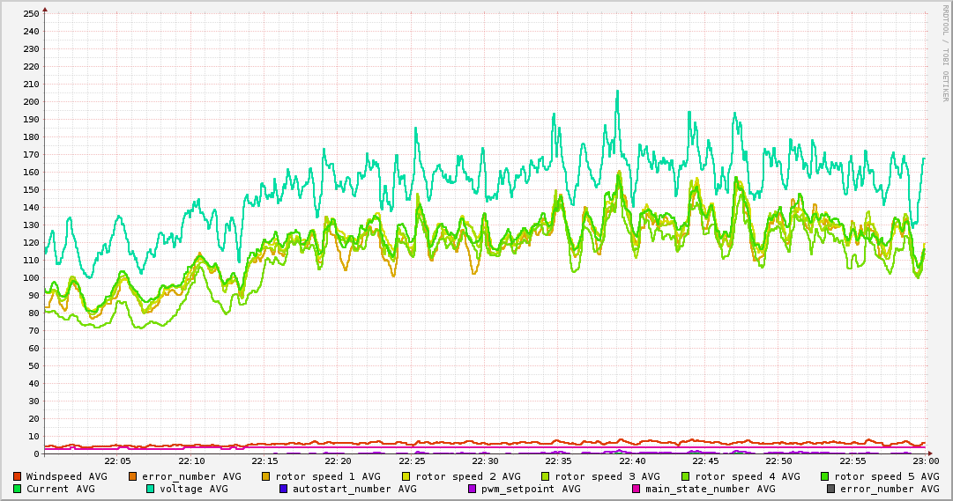Click the 22:25 time axis label
This screenshot has height=501, width=953.
point(412,461)
